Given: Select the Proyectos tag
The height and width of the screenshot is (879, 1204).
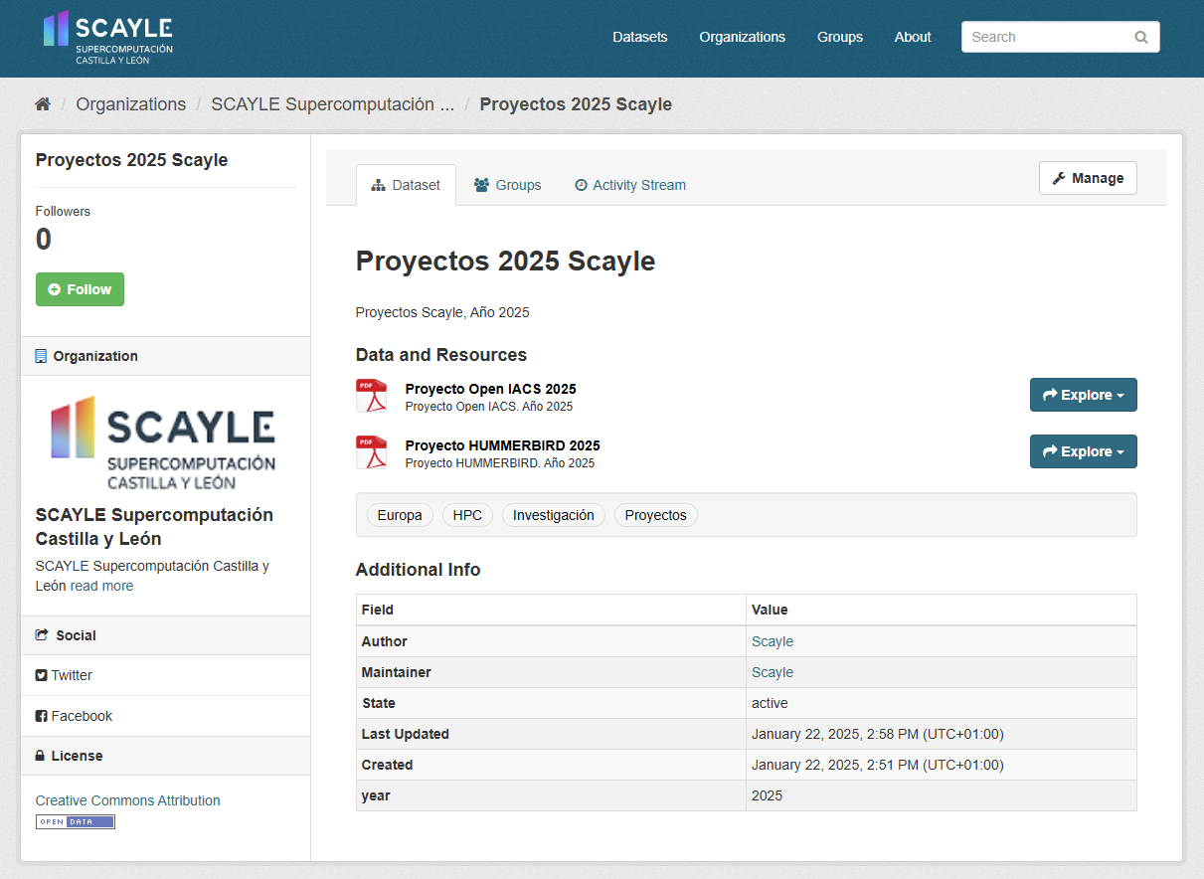Looking at the screenshot, I should (x=656, y=515).
